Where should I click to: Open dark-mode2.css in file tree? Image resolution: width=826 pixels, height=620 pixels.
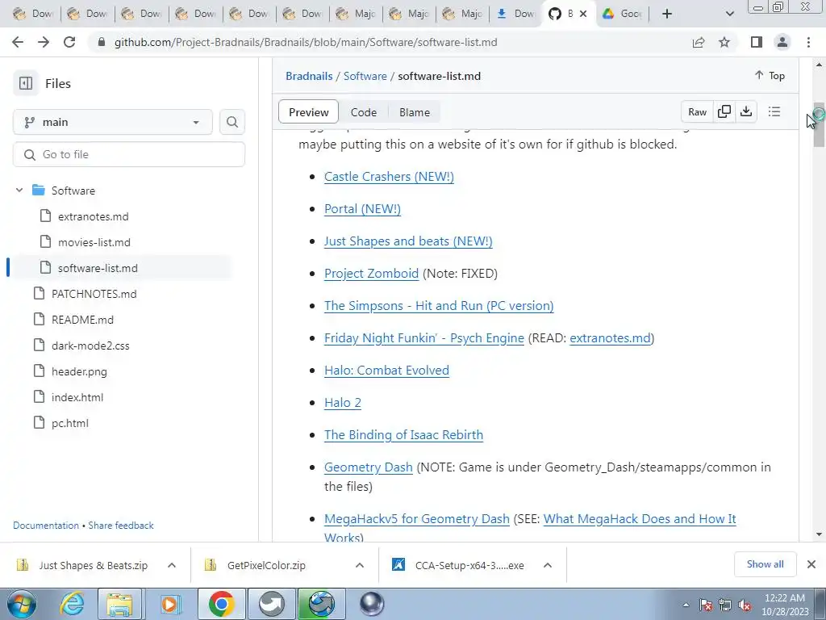click(x=90, y=346)
